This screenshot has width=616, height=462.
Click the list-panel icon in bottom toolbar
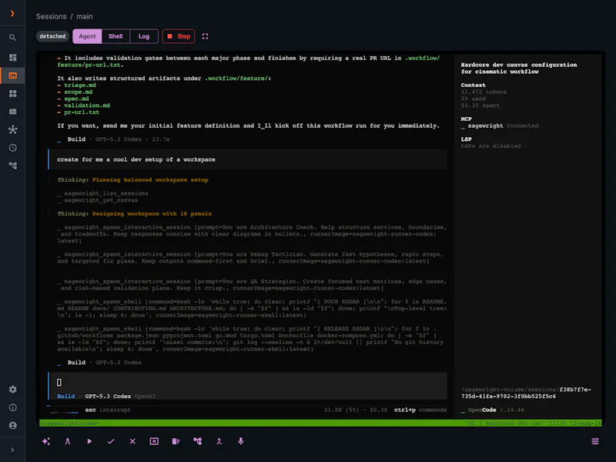176,441
